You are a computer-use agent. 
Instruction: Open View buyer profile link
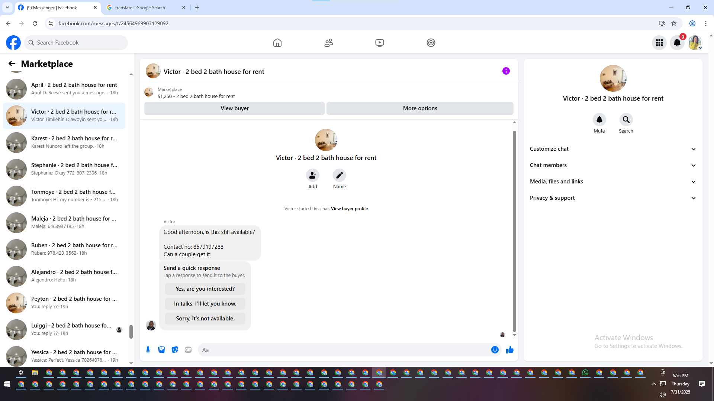(349, 209)
